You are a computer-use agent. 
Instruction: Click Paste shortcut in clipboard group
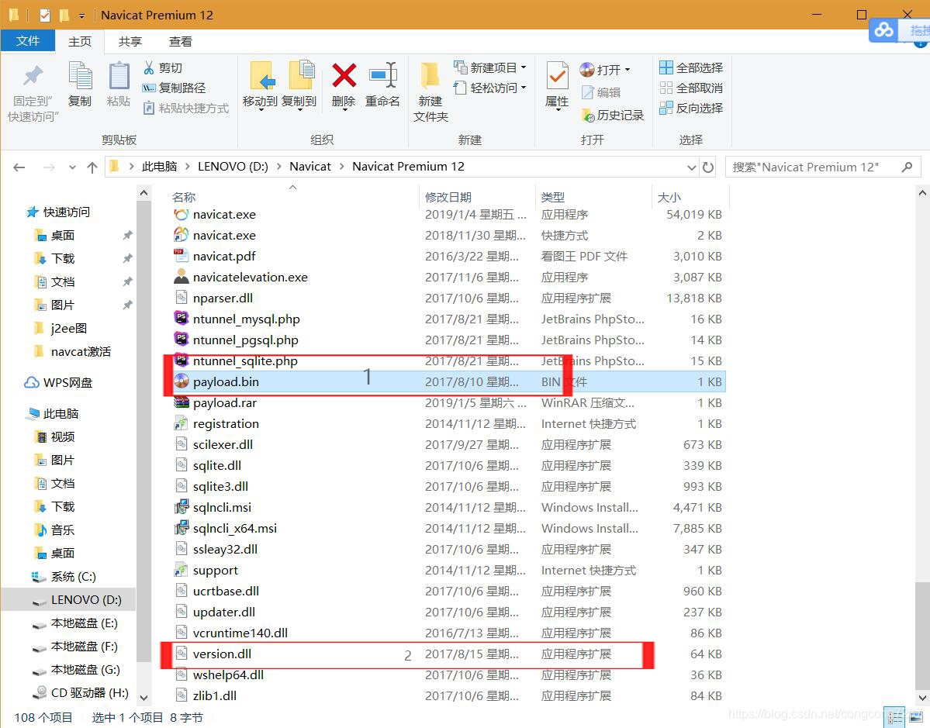click(186, 108)
